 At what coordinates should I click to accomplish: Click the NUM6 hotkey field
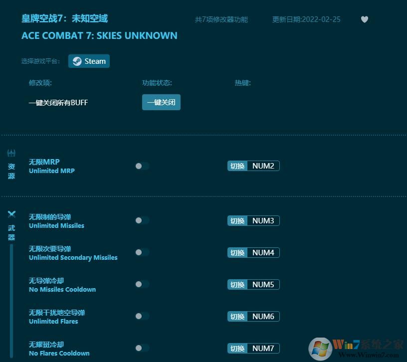point(263,316)
